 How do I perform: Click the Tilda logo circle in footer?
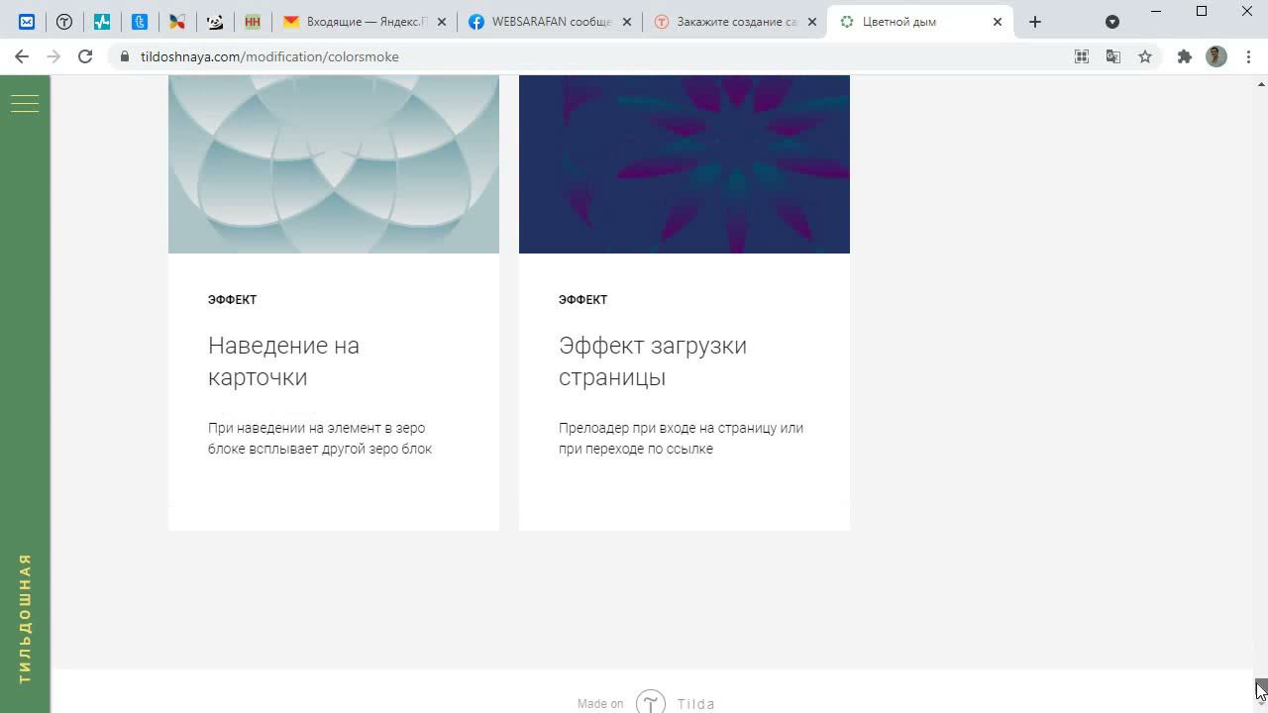point(650,702)
